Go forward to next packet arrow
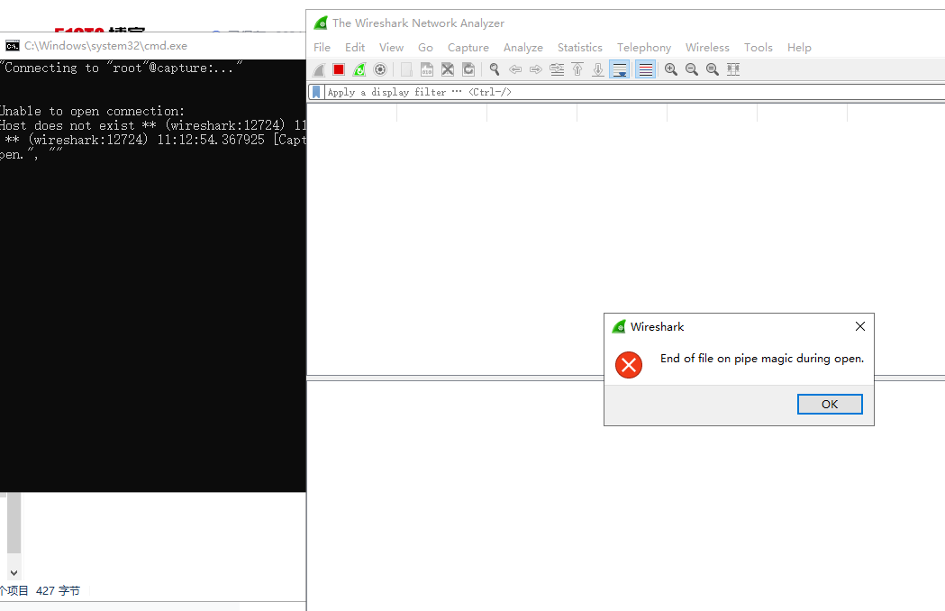 pos(536,70)
